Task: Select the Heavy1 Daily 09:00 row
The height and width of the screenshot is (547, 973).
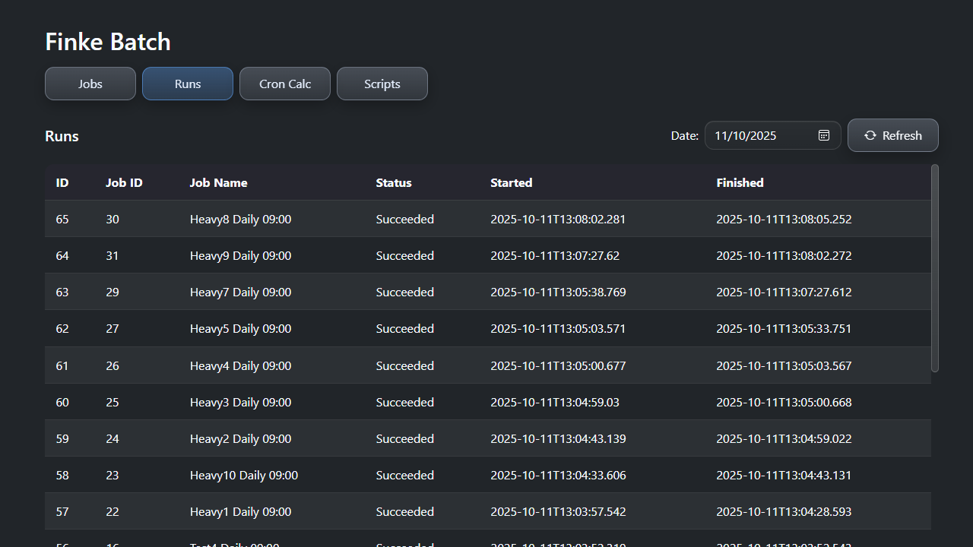Action: pyautogui.click(x=240, y=512)
